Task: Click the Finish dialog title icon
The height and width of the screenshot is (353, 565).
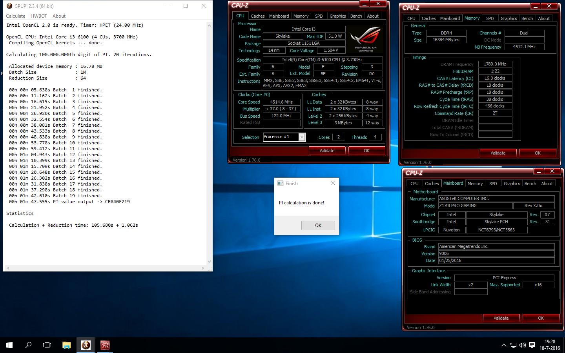Action: (280, 183)
